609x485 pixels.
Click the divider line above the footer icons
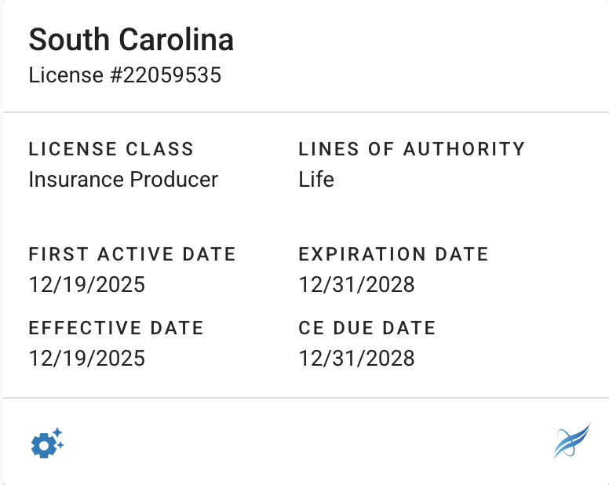(x=304, y=398)
